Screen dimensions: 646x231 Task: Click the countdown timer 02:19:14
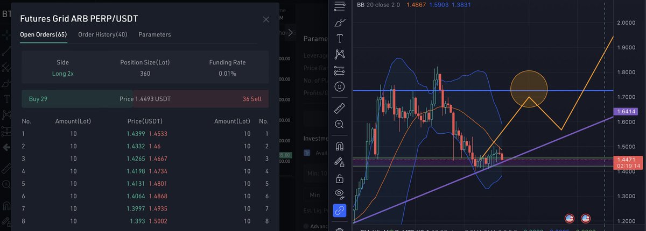629,167
